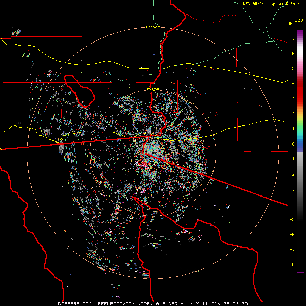Click the -2 dB scale tick label

(x=292, y=174)
